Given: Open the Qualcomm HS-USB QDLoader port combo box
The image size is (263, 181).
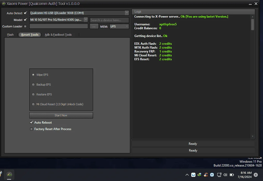Looking at the screenshot, I should point(79,13).
